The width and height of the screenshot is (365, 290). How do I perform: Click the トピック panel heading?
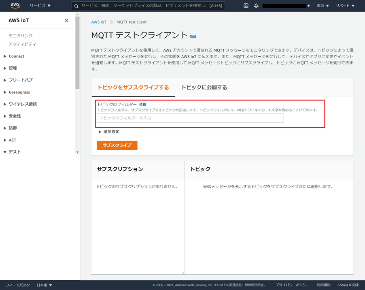pos(200,169)
